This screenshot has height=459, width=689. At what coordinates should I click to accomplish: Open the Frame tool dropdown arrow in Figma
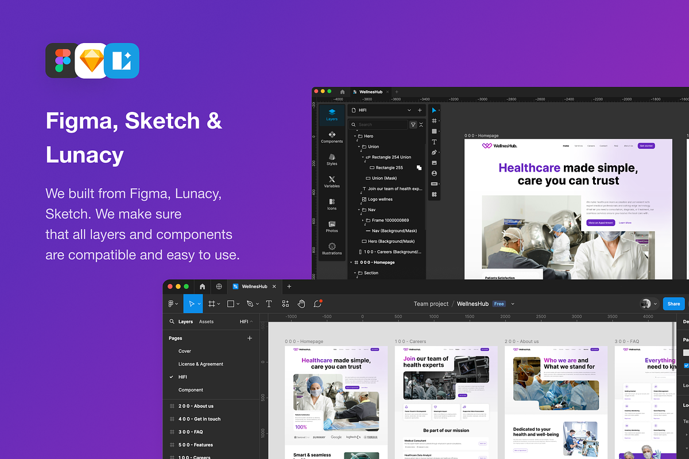[x=219, y=304]
